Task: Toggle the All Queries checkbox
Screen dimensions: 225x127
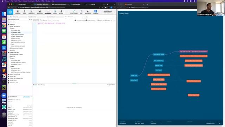Action: pyautogui.click(x=40, y=20)
